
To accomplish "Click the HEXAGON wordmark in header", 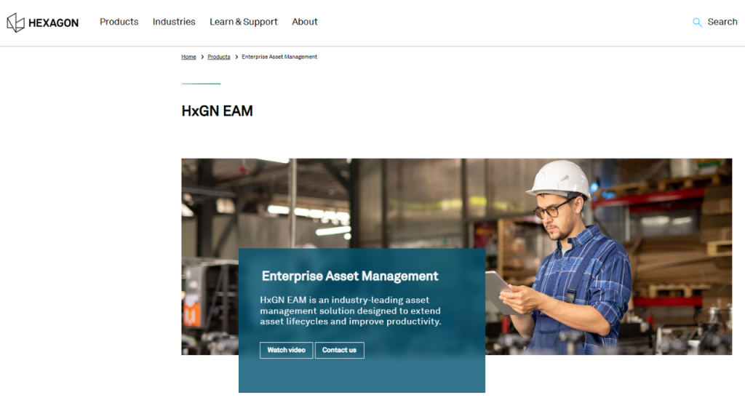I will tap(53, 23).
